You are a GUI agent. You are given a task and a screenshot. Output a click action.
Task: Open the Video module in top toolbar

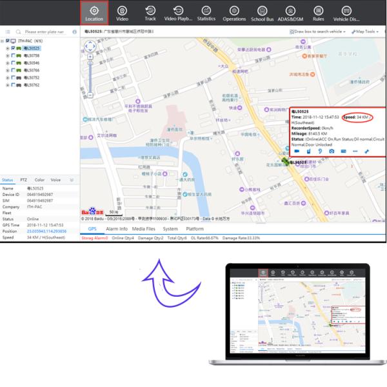click(122, 13)
